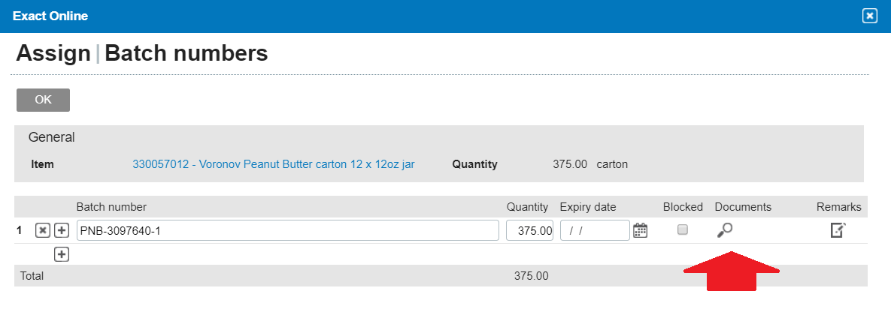Click the Expiry date column header
Screen dimensions: 891x330
coord(587,207)
